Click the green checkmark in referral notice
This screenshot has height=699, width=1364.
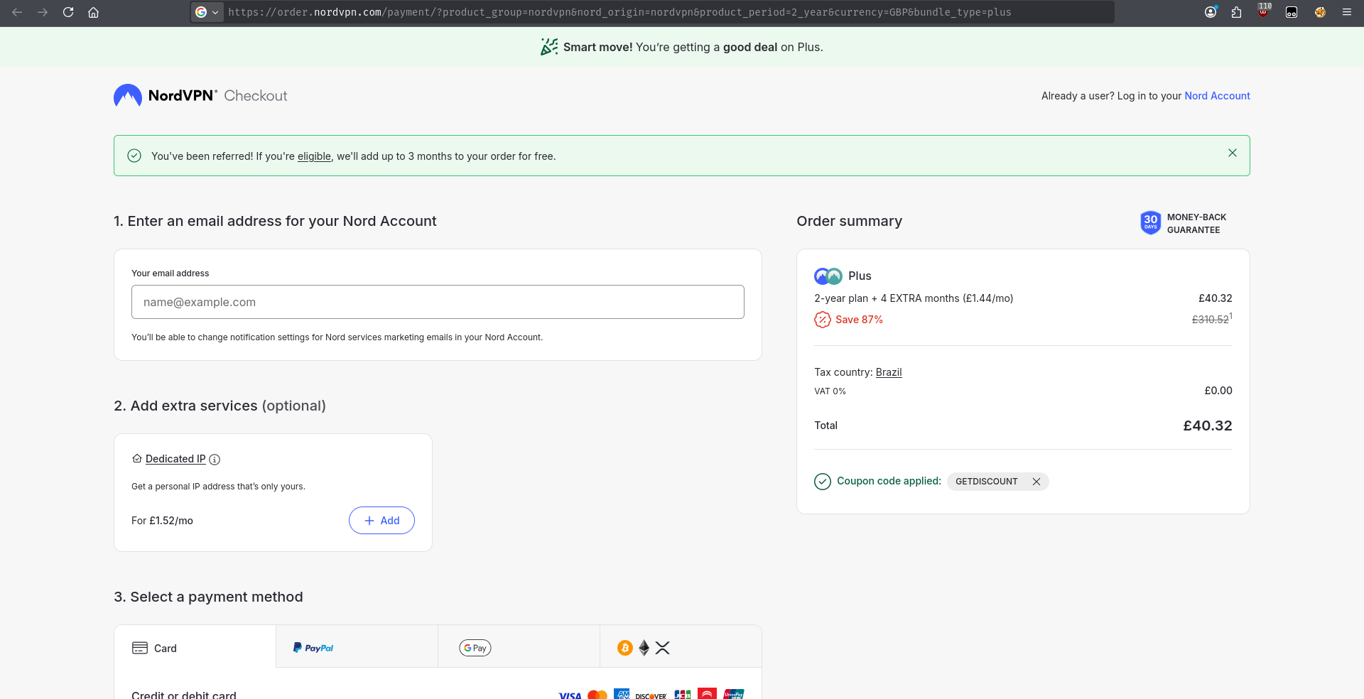click(x=134, y=156)
